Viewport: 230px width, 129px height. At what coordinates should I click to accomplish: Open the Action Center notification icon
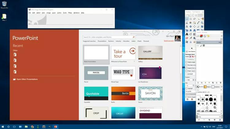[x=226, y=127]
